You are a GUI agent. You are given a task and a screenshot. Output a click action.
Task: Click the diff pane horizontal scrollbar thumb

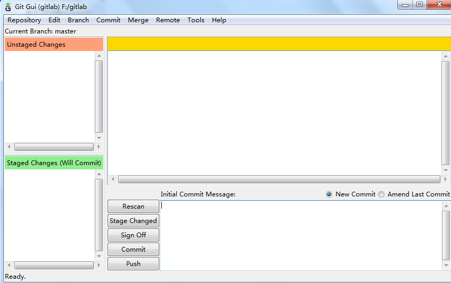(x=279, y=179)
